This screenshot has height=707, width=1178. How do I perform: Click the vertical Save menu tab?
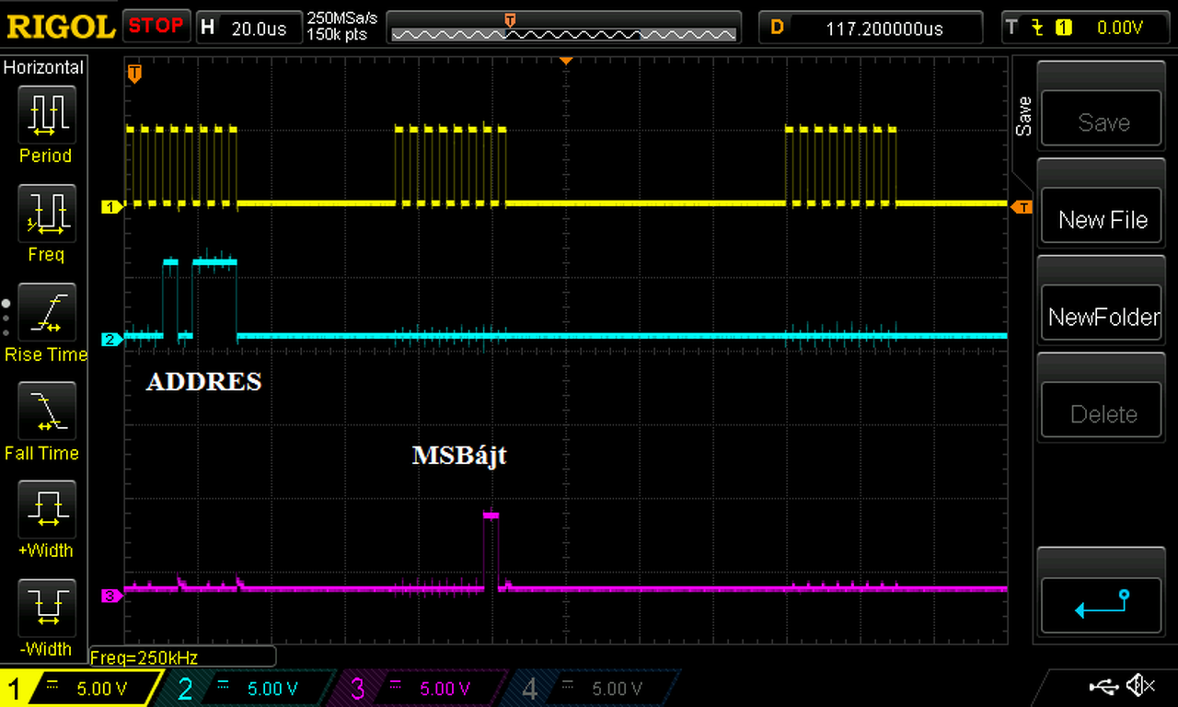coord(1023,116)
